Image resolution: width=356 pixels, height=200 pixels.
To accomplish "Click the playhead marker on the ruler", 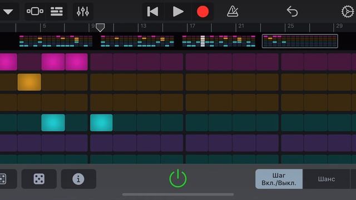I will point(100,27).
